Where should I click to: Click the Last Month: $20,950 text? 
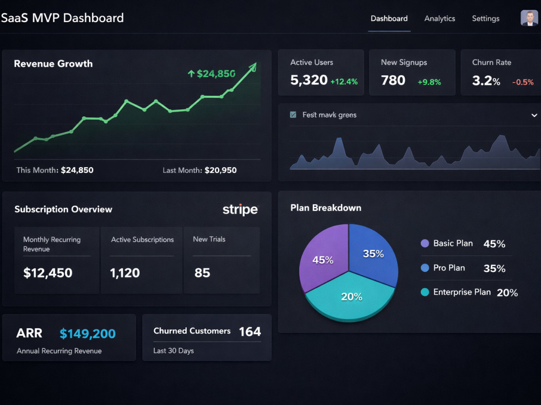pos(200,170)
